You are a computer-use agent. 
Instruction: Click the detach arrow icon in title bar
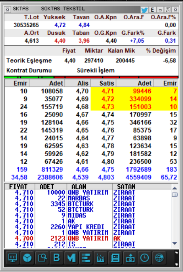pos(168,10)
